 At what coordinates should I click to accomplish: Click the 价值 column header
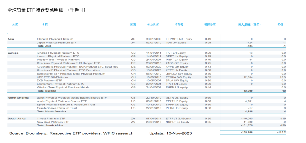click(280, 25)
